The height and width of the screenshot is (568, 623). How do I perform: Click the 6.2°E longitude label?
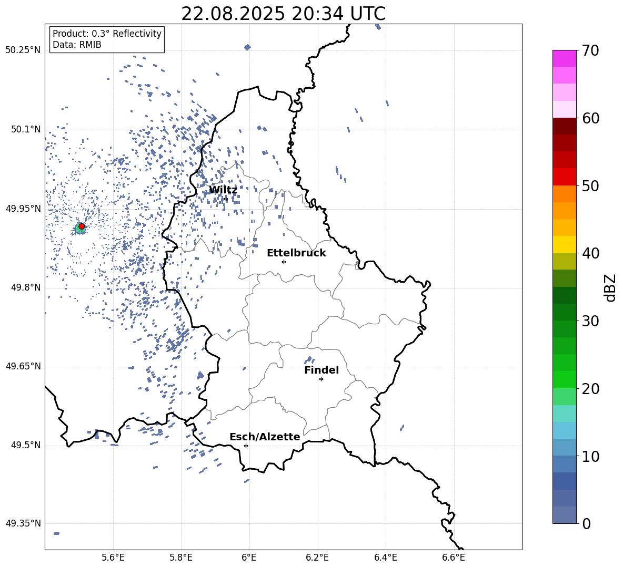(317, 557)
